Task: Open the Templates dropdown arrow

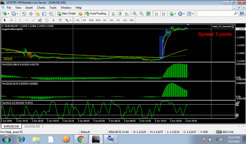Action: [x=193, y=14]
